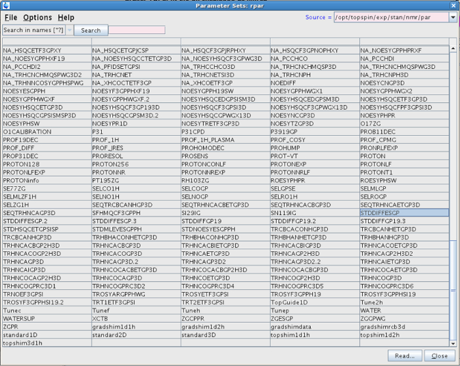Expand the Source path dropdown
Image resolution: width=460 pixels, height=366 pixels.
tap(453, 17)
